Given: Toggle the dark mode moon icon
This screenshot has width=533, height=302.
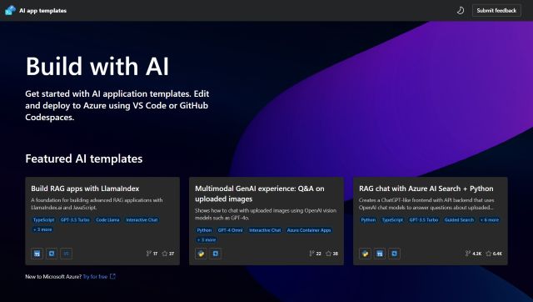Looking at the screenshot, I should (x=461, y=11).
